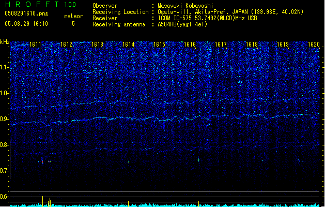Select the 05.08.29 16:10 timestamp

coord(26,24)
